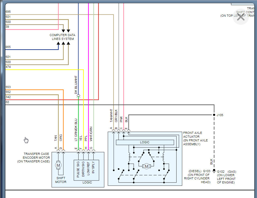Click the ORG wire label above terminal D
Viewport: 257px width, 198px height.
[x=61, y=138]
